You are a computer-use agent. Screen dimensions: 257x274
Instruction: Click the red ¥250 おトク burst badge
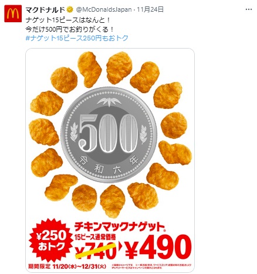(x=51, y=240)
